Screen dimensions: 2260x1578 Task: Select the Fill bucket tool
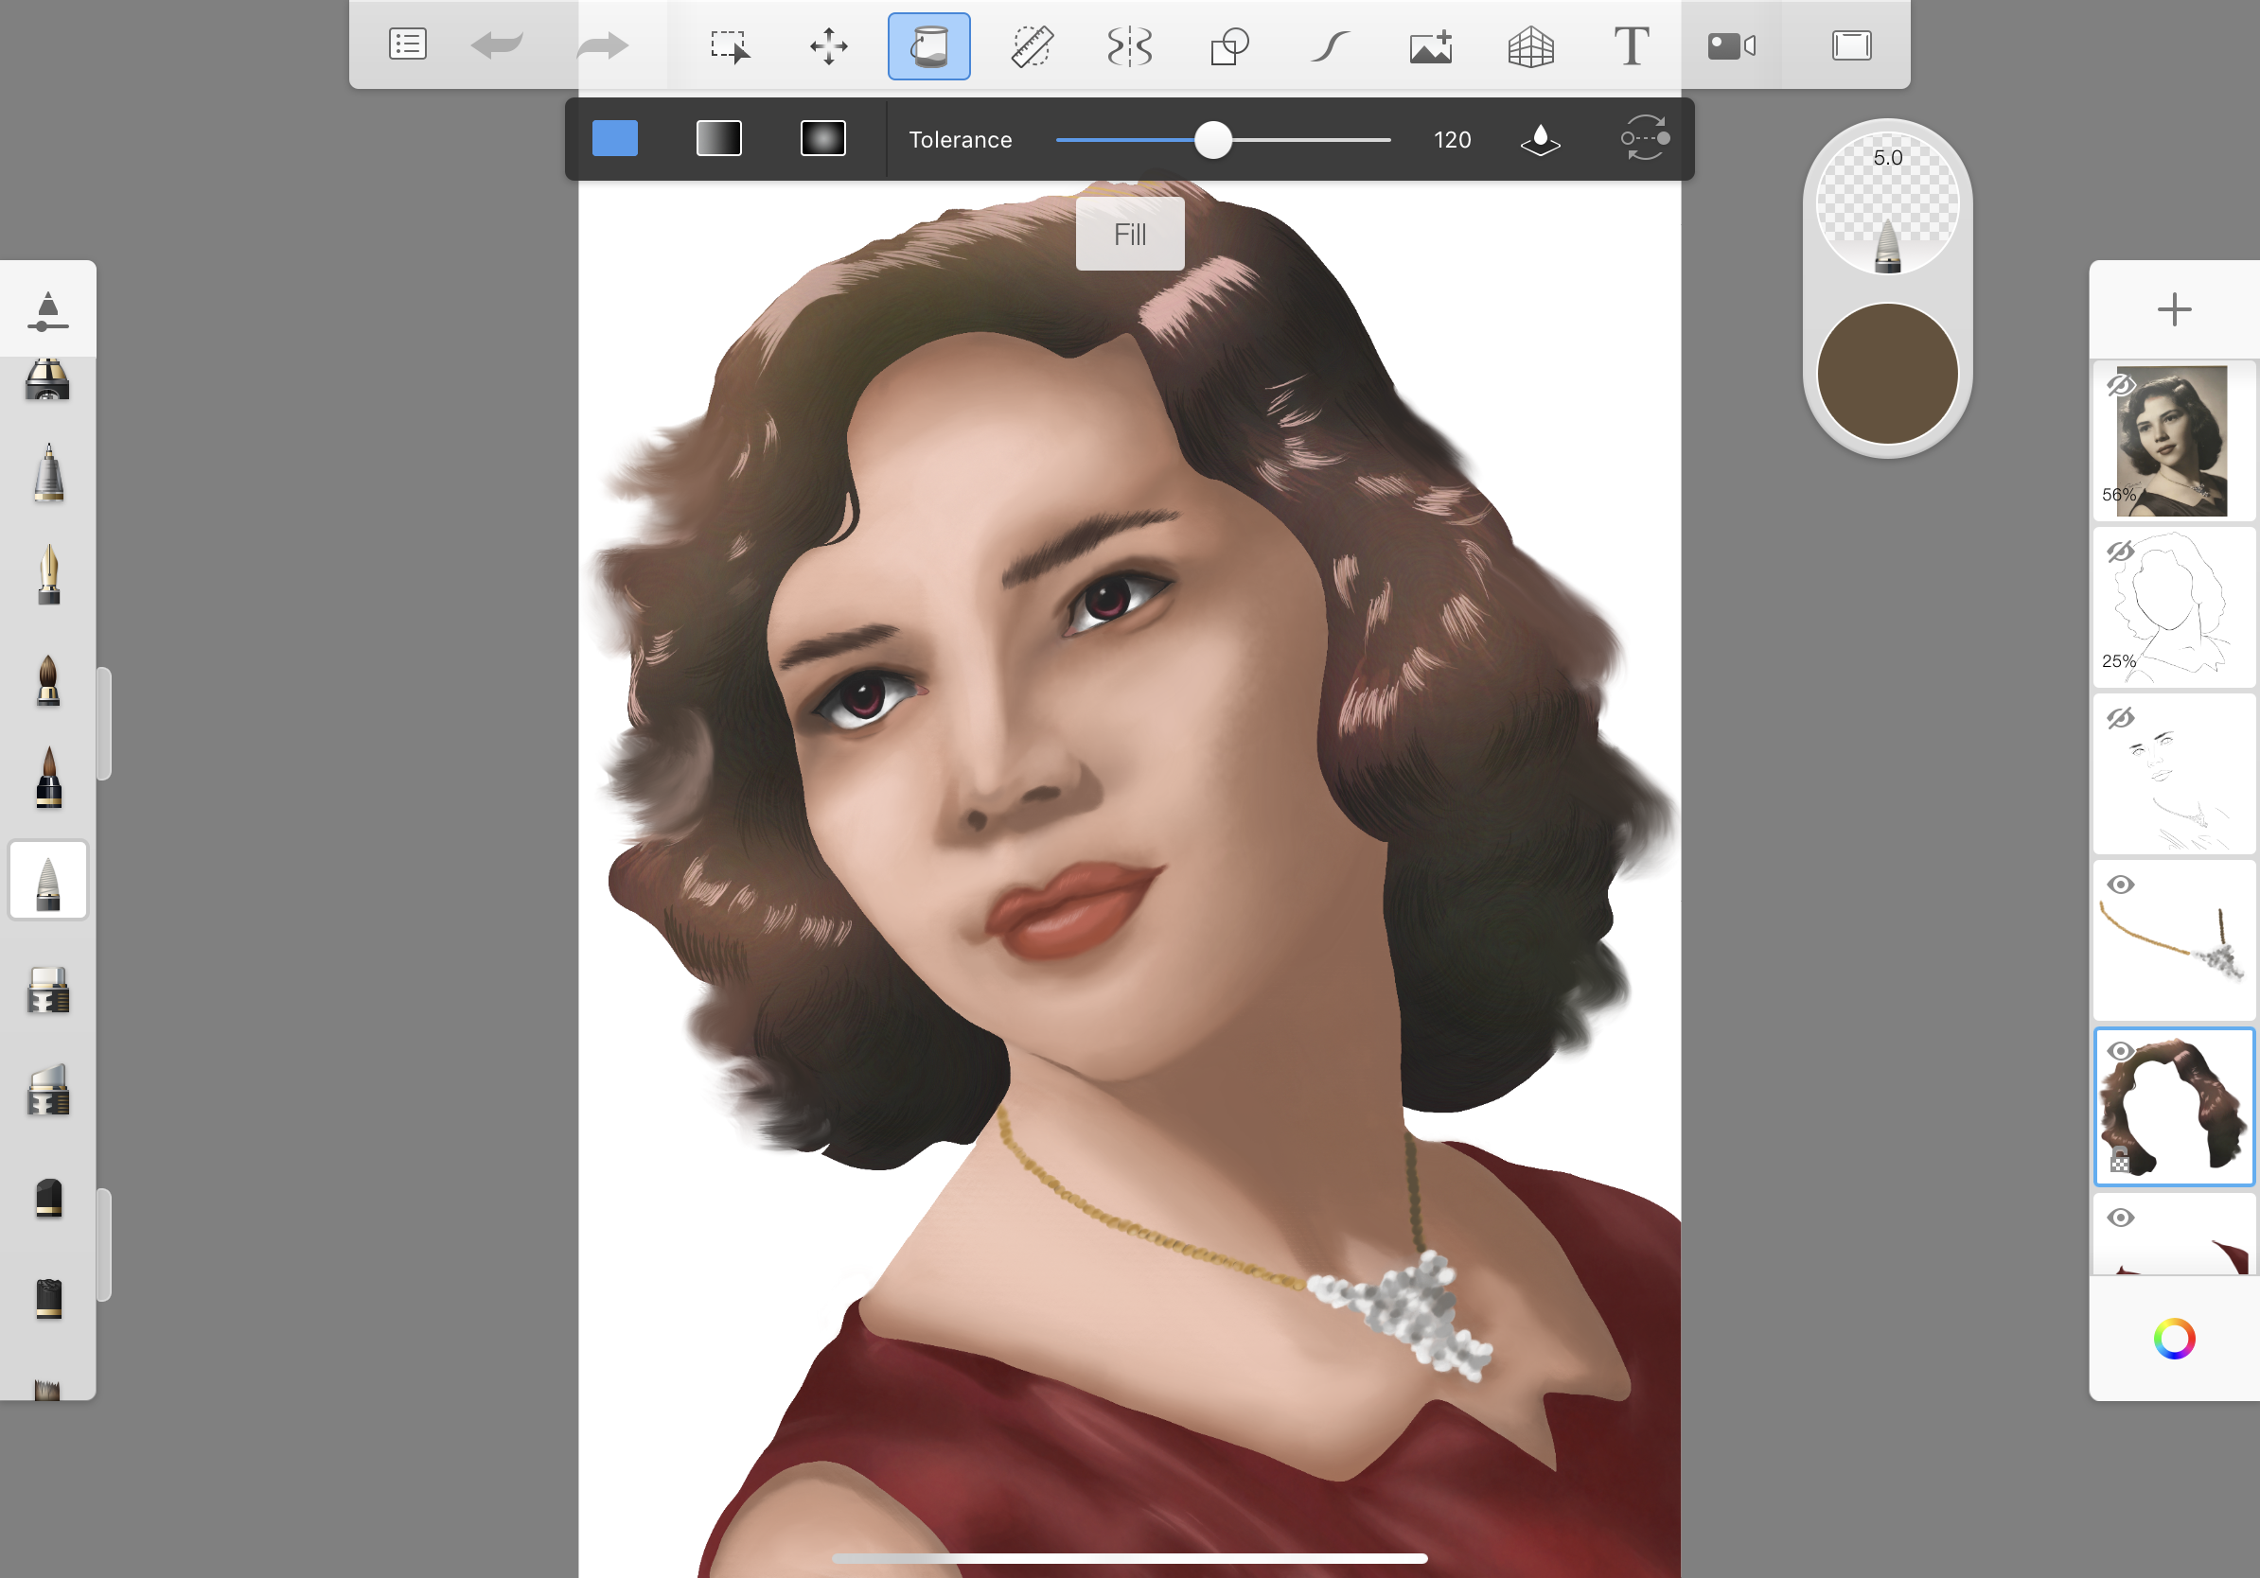click(927, 44)
